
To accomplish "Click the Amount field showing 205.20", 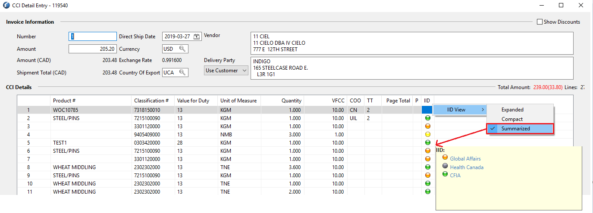I will tap(93, 49).
